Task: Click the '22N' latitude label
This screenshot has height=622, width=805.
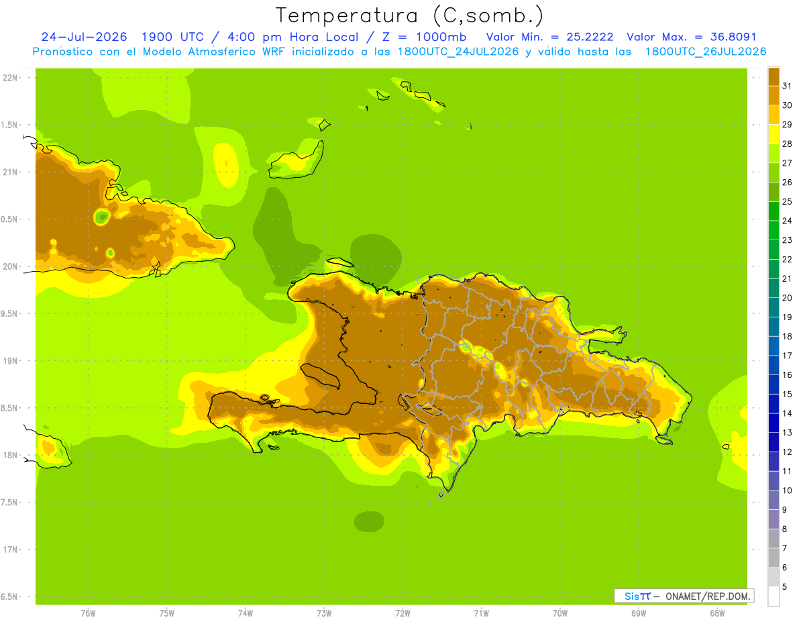Action: [x=9, y=77]
